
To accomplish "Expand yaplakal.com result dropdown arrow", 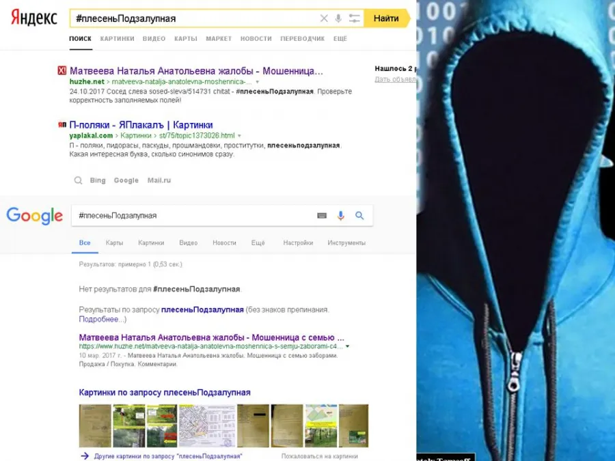I will 240,136.
